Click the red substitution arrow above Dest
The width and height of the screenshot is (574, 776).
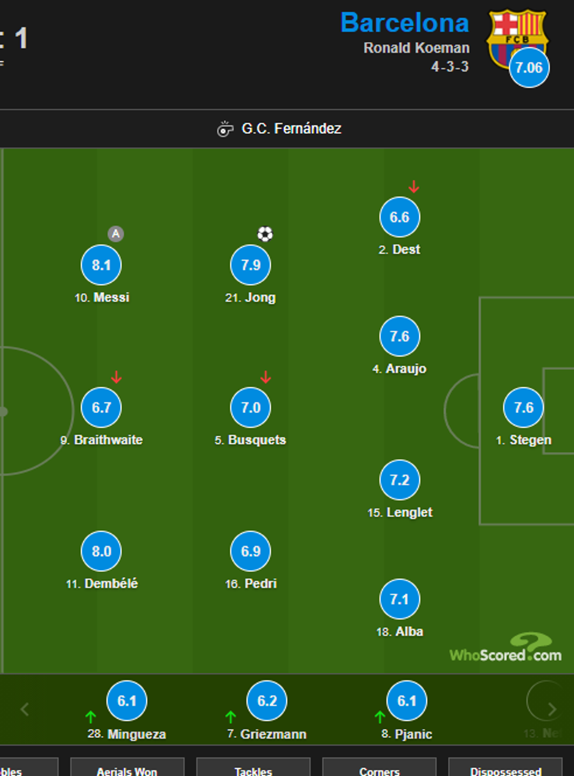click(414, 187)
